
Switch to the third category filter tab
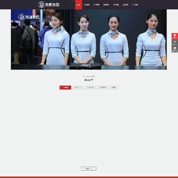point(90,88)
